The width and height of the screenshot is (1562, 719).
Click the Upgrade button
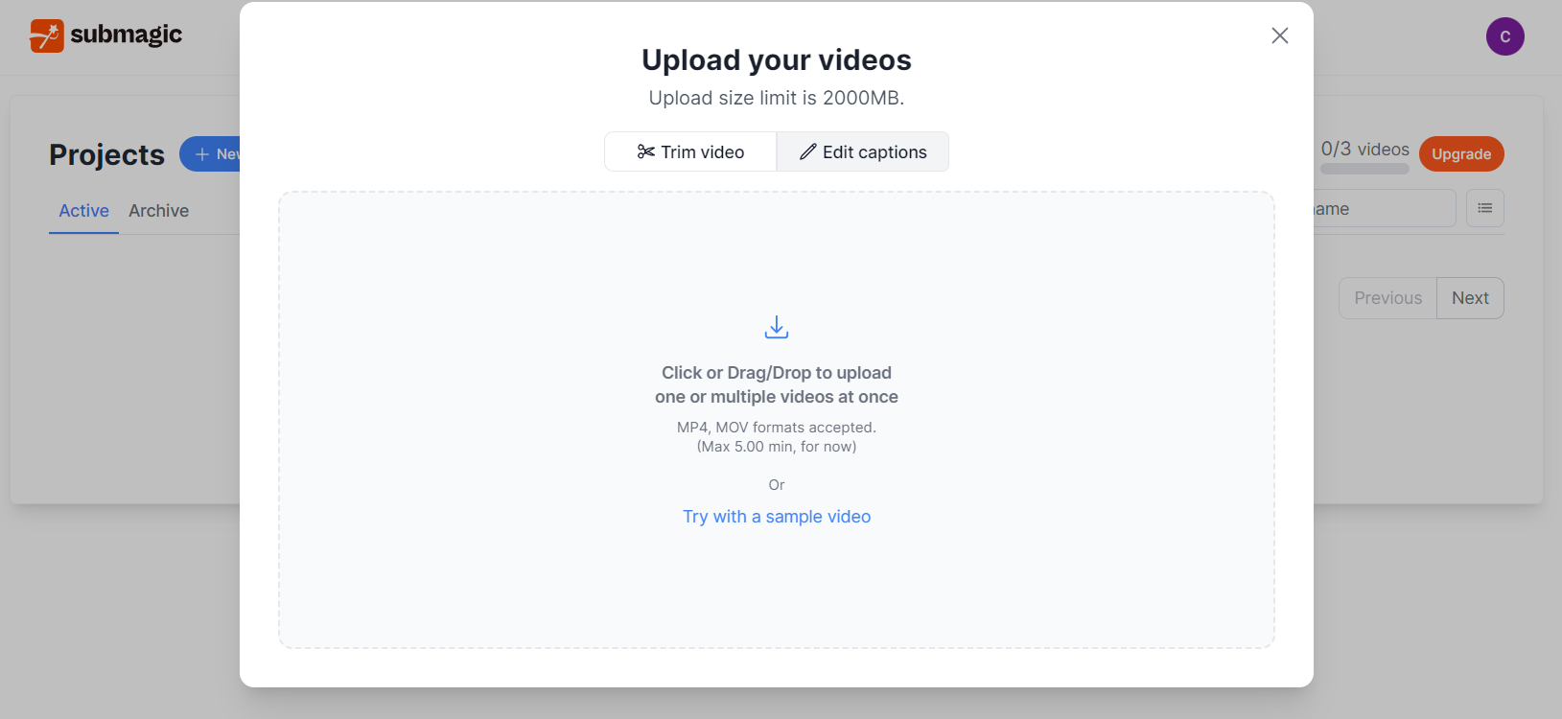(1461, 154)
